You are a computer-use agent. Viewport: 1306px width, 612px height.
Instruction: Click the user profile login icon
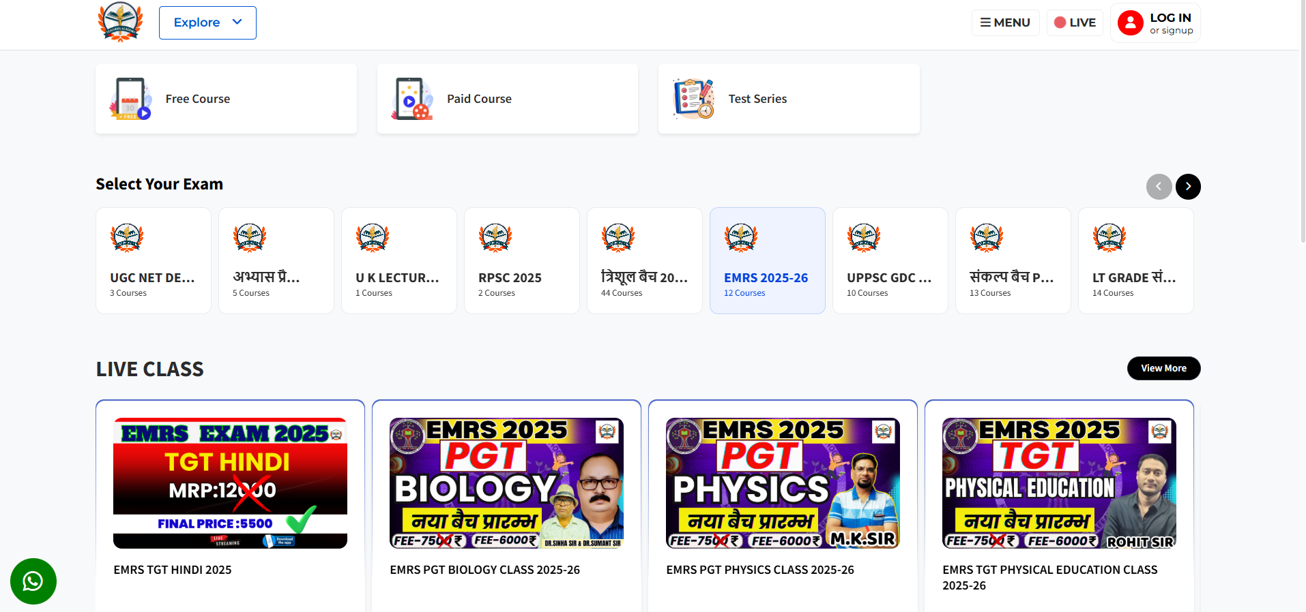tap(1130, 23)
